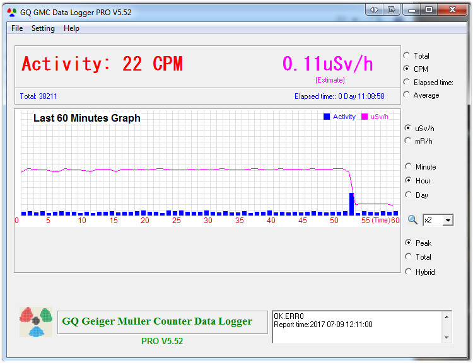Click the log box scroll down arrow
473x363 pixels.
point(447,338)
